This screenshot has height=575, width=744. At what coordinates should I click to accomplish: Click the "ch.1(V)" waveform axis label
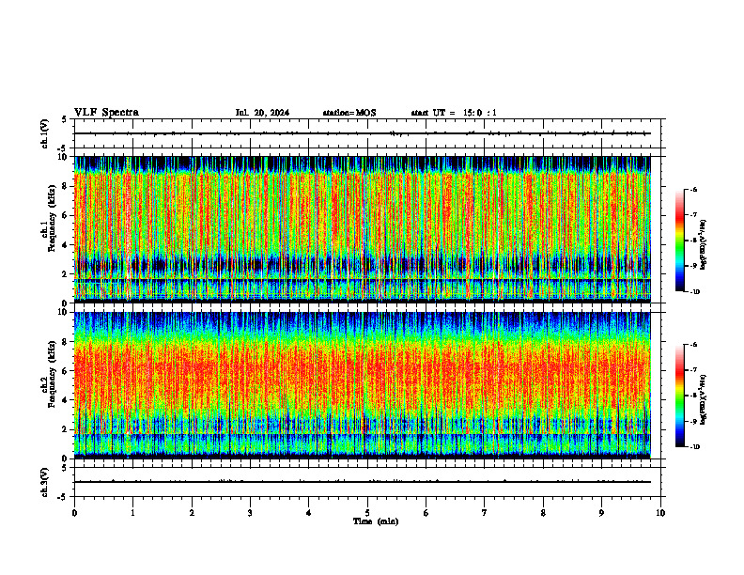click(44, 133)
